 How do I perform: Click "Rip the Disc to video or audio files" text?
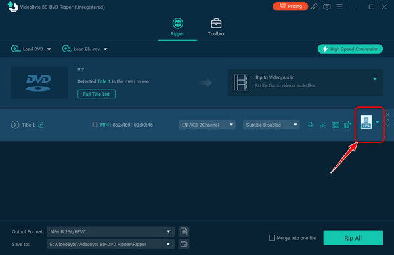tap(285, 85)
